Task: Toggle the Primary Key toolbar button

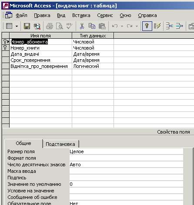Action: (x=147, y=26)
